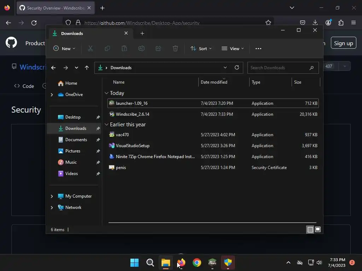Open Firefox extensions puzzle icon
Screen dimensions: 362x271
[341, 23]
